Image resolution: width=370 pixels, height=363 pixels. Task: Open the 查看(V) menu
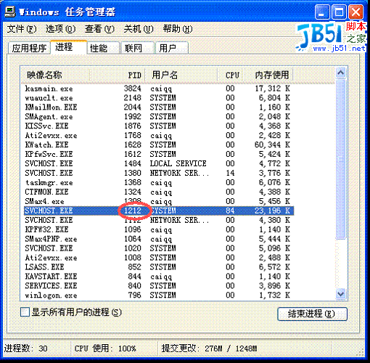click(99, 29)
